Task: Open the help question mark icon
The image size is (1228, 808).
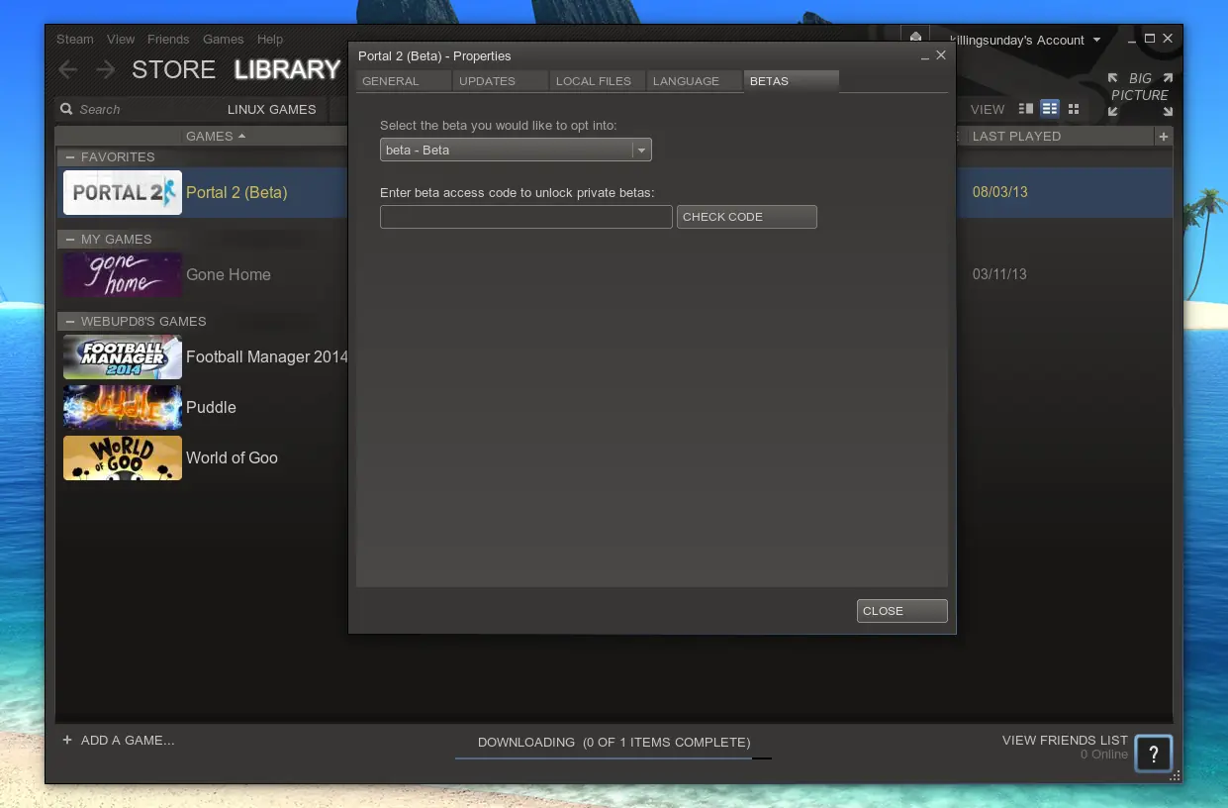Action: click(1153, 754)
